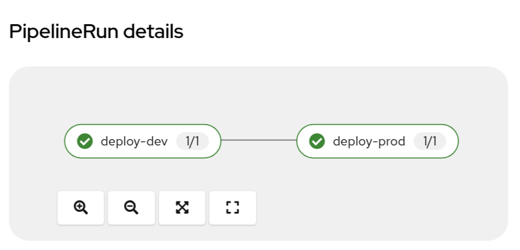This screenshot has height=250, width=520.
Task: Click the deploy-dev green success checkmark
Action: click(x=85, y=141)
